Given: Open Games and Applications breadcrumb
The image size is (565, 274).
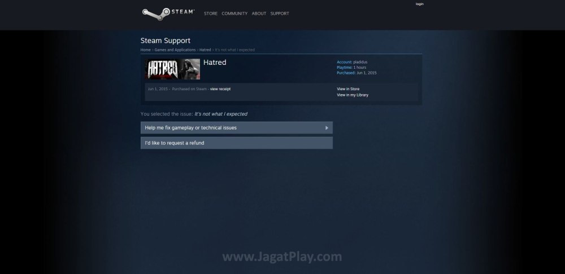Looking at the screenshot, I should (175, 50).
